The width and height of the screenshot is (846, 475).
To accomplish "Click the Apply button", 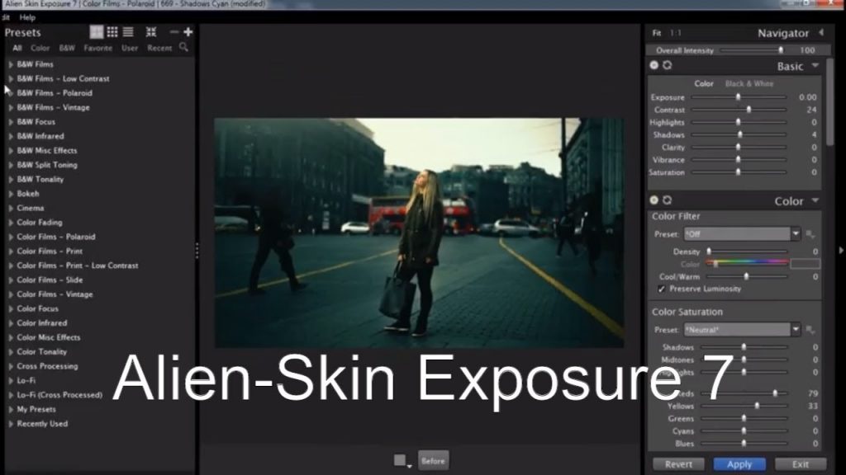I will (x=739, y=464).
